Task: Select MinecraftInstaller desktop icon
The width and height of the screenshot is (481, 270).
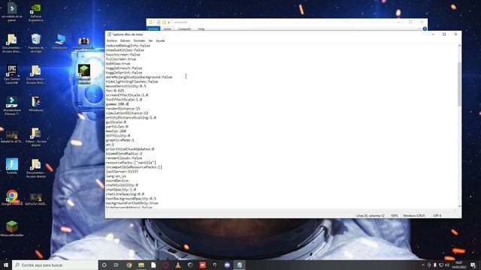Action: (x=12, y=229)
